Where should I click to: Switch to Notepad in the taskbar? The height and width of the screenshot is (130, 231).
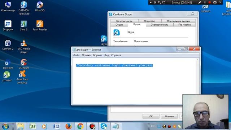click(115, 126)
